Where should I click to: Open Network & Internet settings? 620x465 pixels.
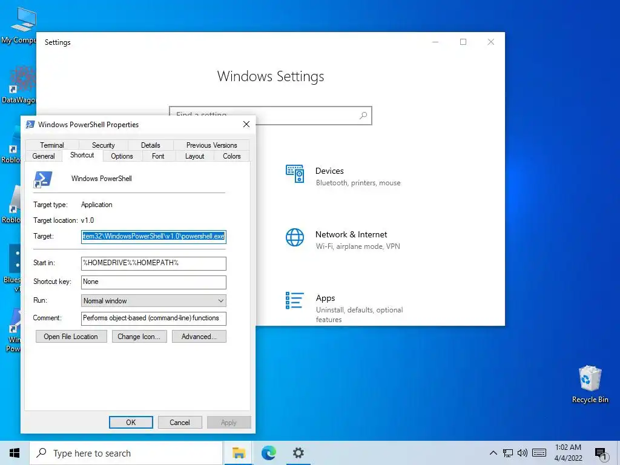[x=343, y=240]
